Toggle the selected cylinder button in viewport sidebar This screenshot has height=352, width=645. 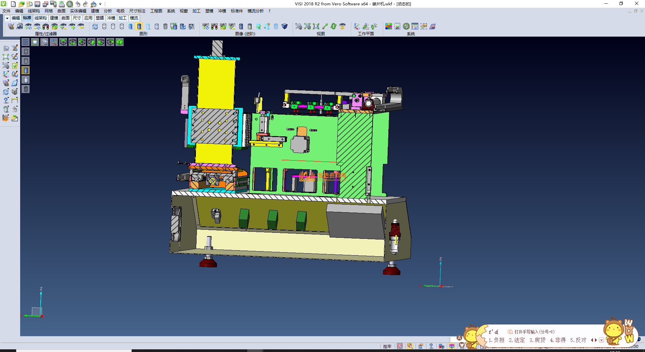click(x=26, y=70)
